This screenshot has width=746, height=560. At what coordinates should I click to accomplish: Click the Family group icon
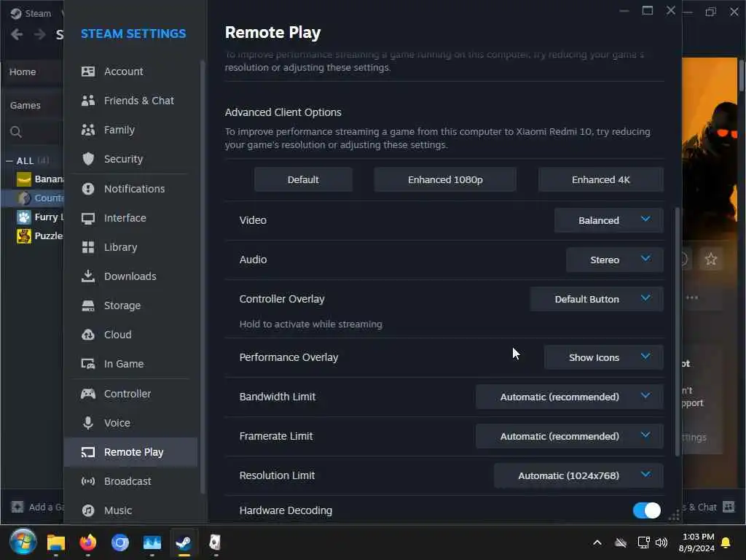point(88,130)
